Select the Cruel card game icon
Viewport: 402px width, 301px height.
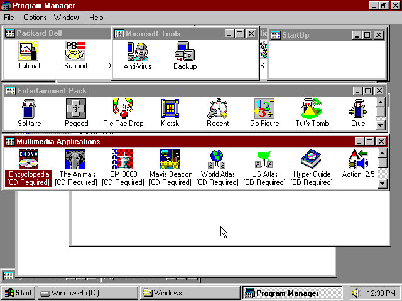coord(359,108)
